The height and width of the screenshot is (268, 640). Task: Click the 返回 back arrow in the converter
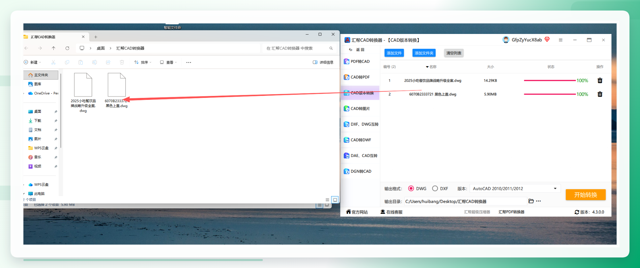pos(351,50)
